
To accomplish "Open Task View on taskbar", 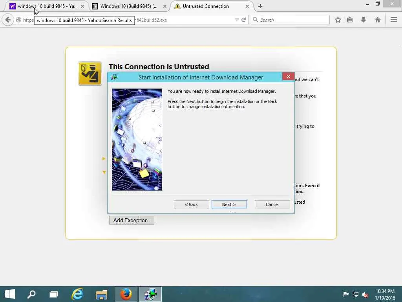I will pos(53,294).
